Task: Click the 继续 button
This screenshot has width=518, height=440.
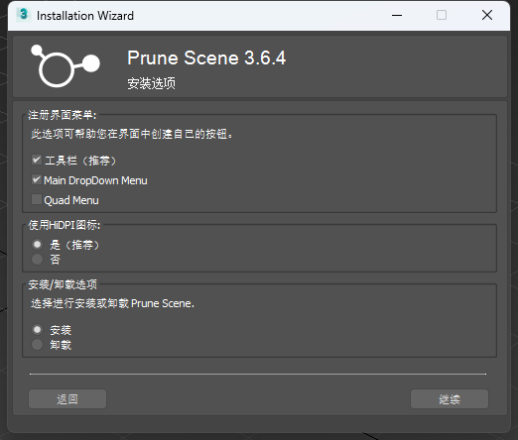Action: coord(450,399)
